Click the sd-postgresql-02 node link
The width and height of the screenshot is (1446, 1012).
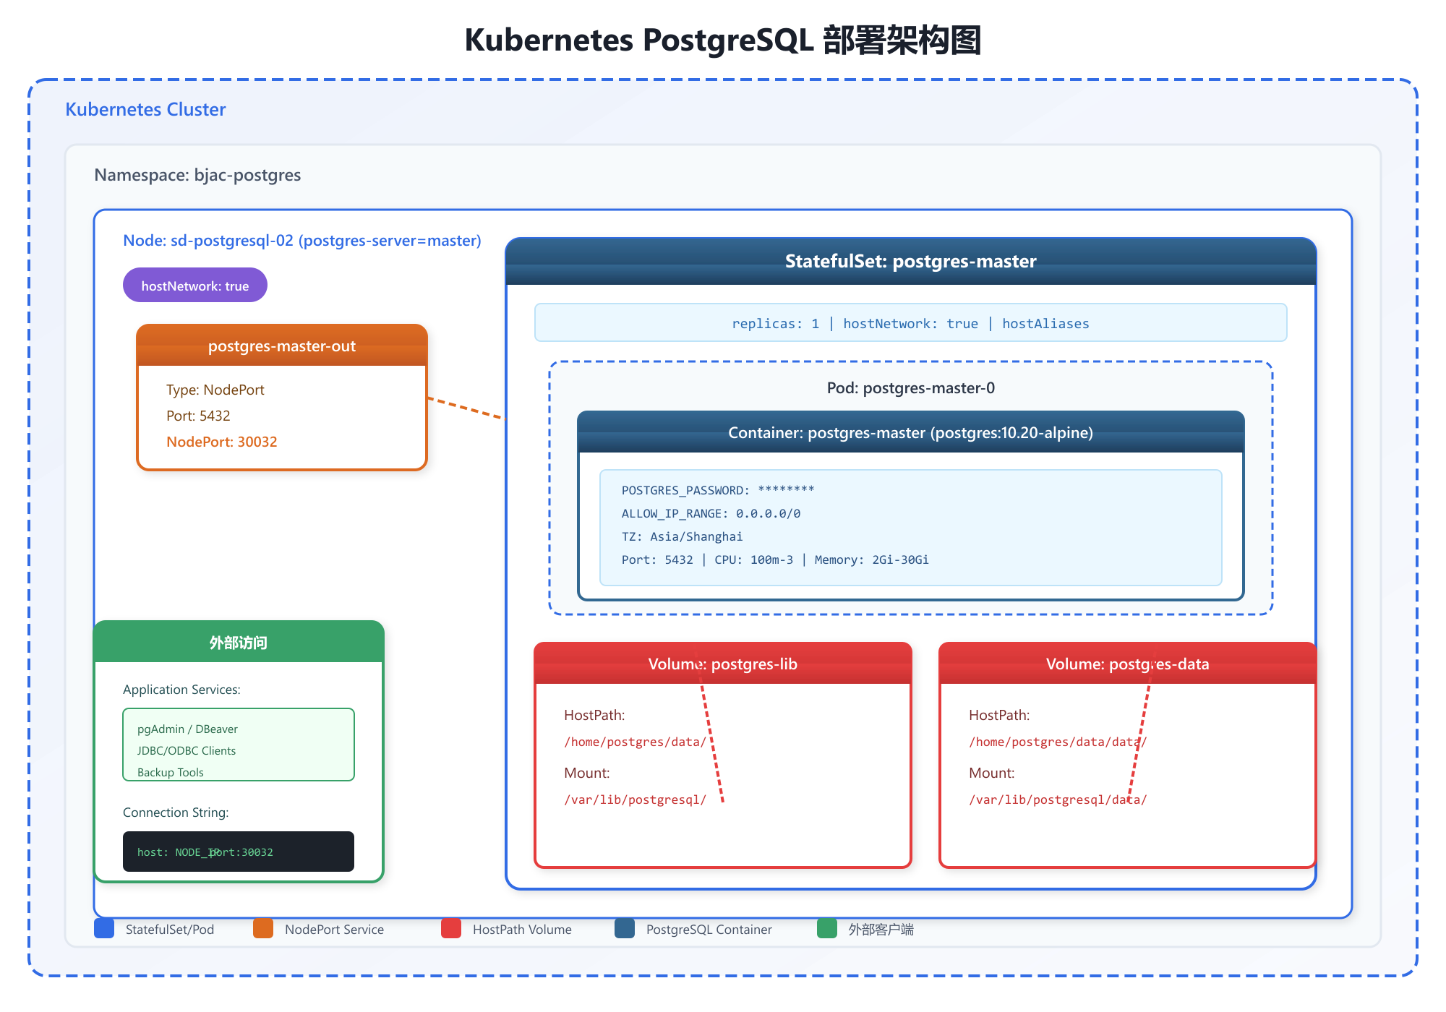coord(231,240)
